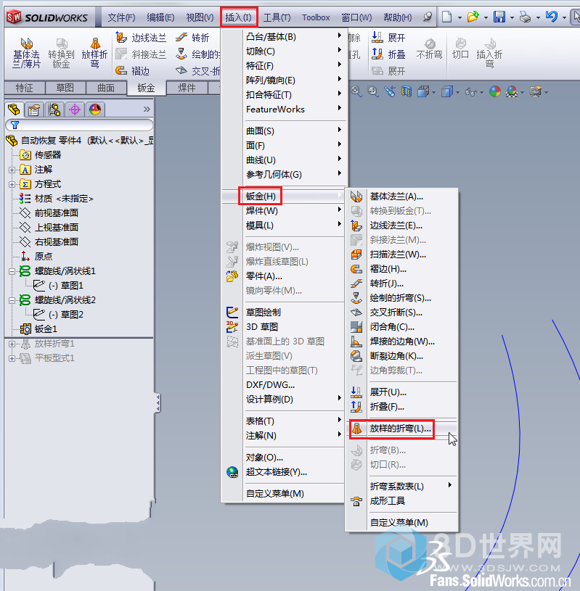Collapse 螺旋线/涡状线1 node
The image size is (580, 591).
12,271
